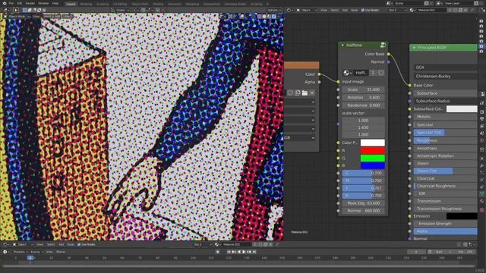This screenshot has width=486, height=273.
Task: Duplicate the image datablock using copy icon
Action: pos(297,93)
